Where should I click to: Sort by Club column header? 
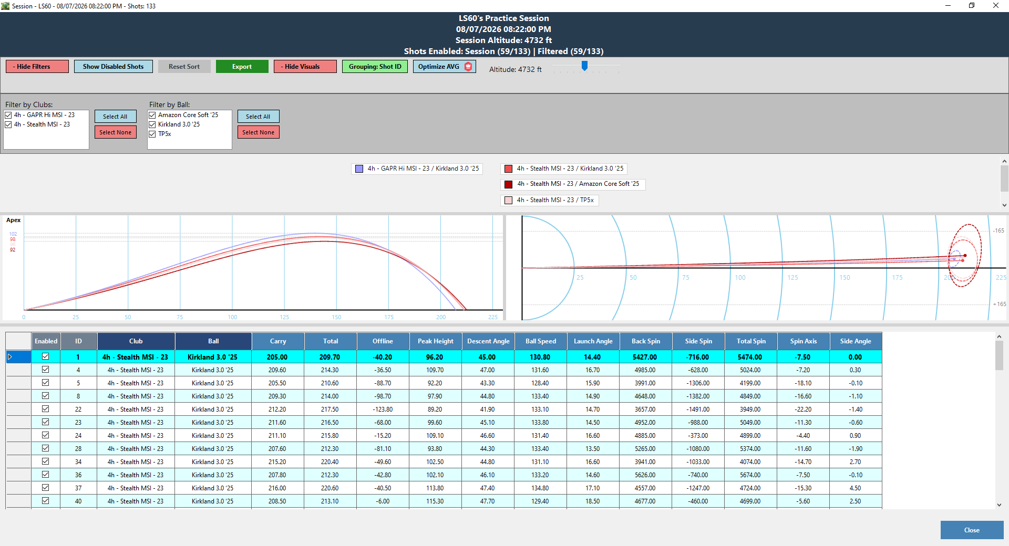pos(136,341)
